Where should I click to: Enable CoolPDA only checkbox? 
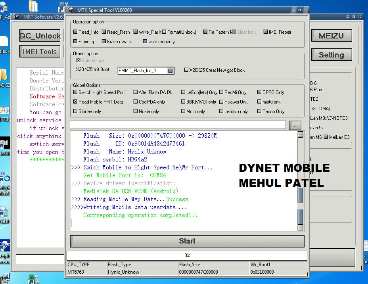[x=135, y=102]
